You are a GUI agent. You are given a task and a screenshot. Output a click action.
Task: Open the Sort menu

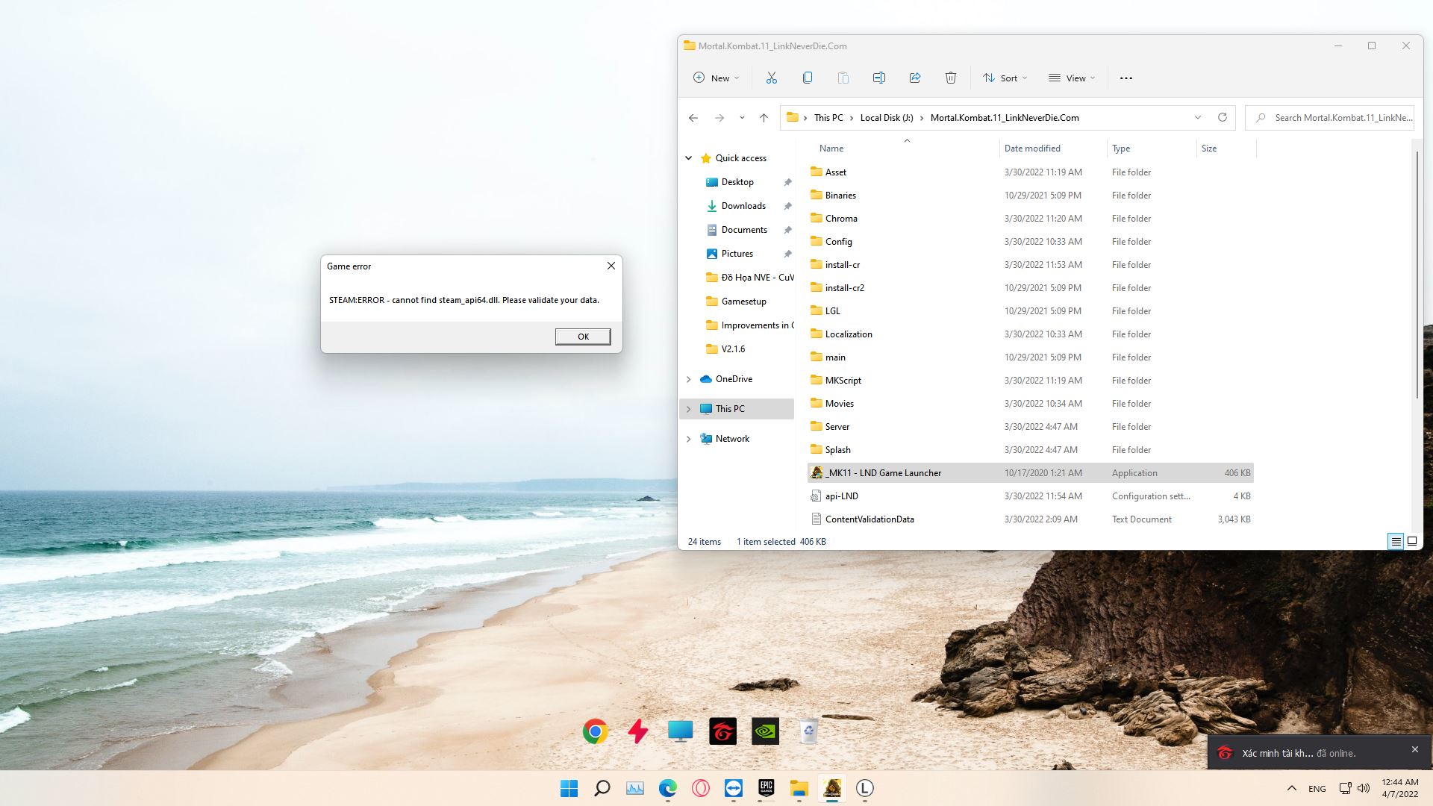coord(1005,78)
